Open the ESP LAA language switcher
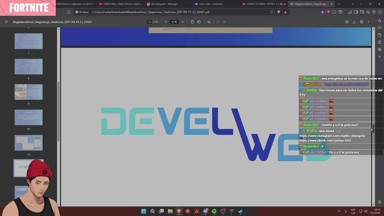Image resolution: width=384 pixels, height=216 pixels. tap(353, 211)
